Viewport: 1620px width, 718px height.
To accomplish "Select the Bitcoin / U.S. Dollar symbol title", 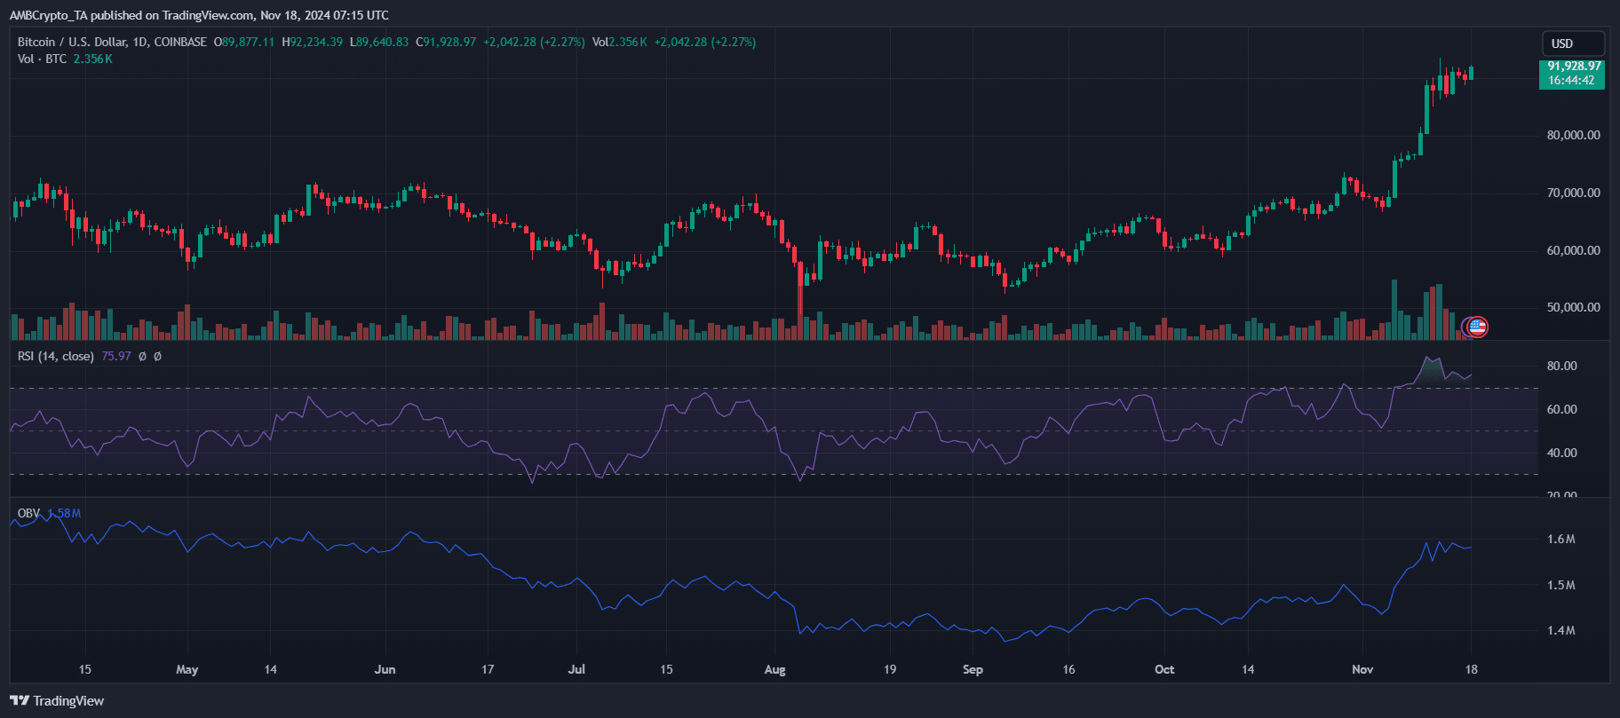I will tap(112, 42).
